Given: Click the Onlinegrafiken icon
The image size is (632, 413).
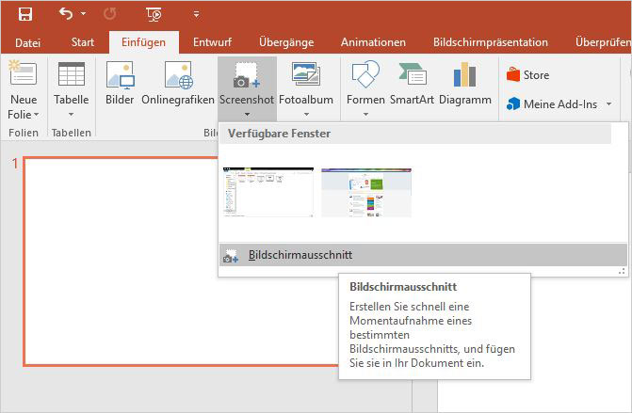Looking at the screenshot, I should point(178,75).
